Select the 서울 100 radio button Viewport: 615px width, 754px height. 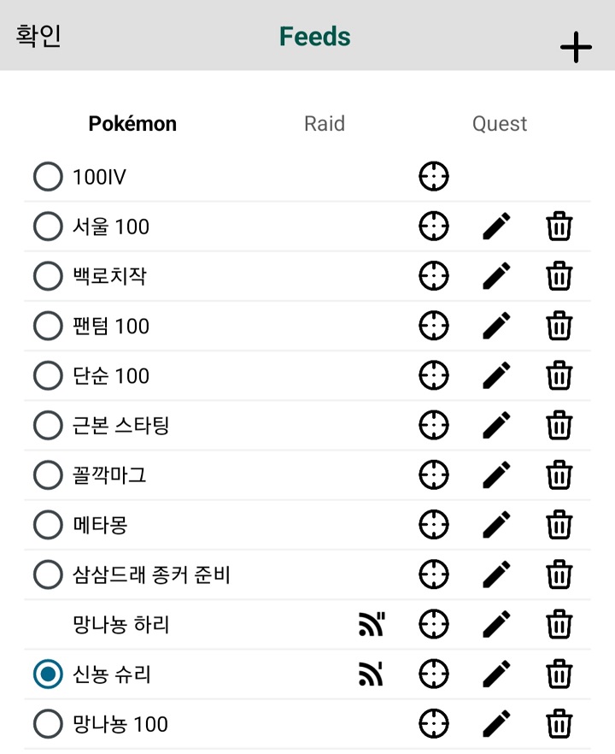[48, 227]
